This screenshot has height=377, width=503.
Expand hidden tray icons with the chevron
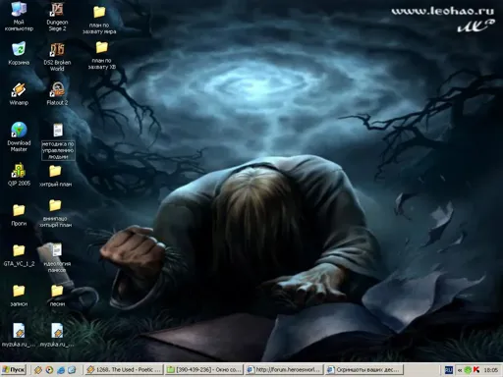(x=460, y=370)
